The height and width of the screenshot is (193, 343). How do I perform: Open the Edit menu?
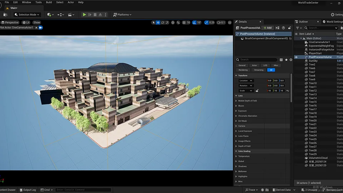pos(15,3)
